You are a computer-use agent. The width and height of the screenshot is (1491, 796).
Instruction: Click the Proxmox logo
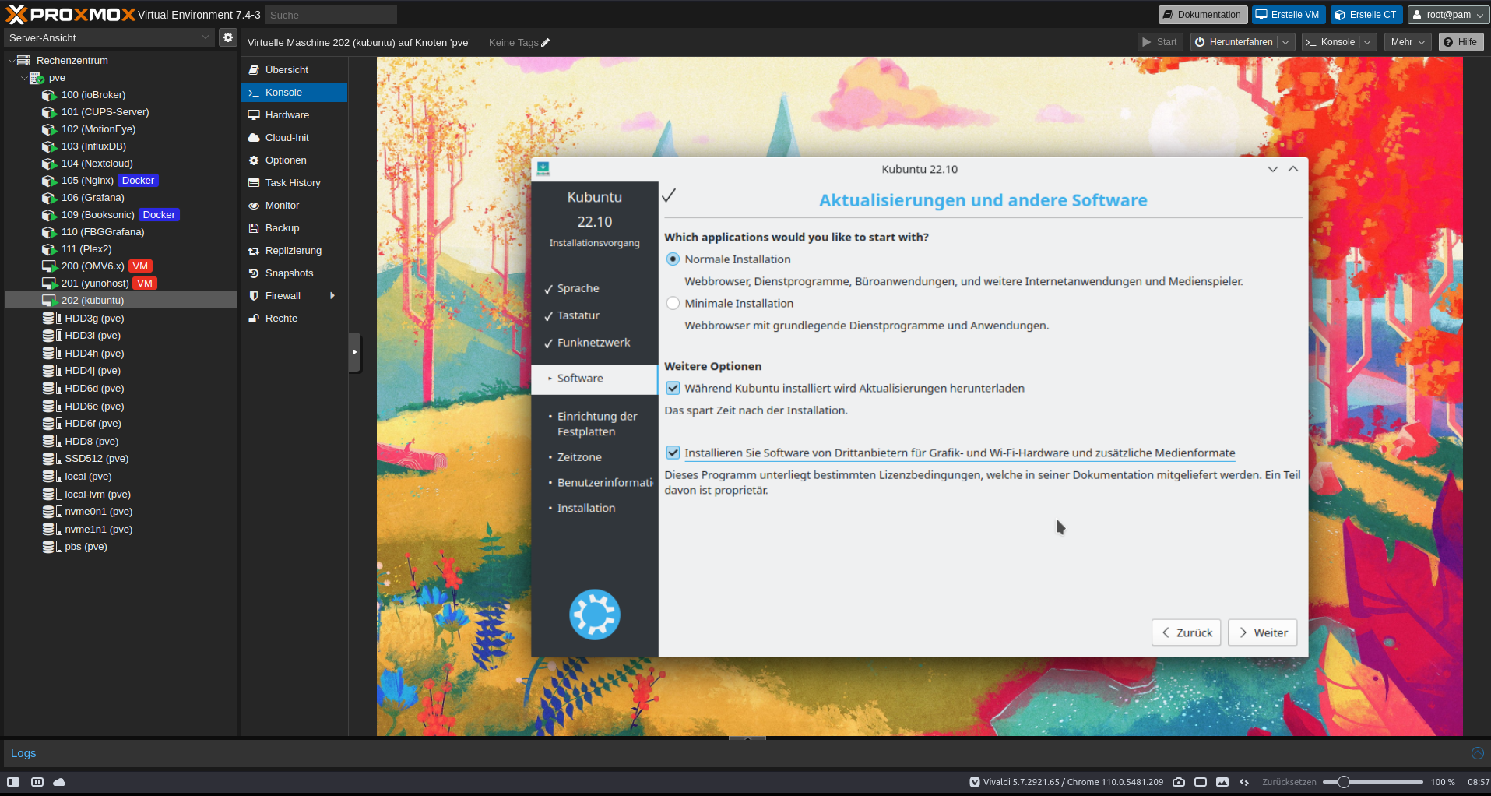(70, 14)
